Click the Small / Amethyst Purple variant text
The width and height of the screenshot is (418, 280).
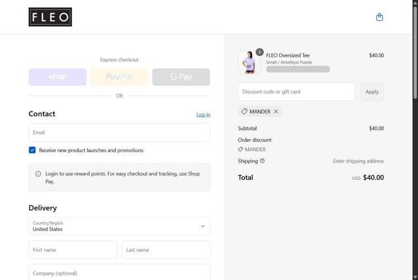coord(289,63)
